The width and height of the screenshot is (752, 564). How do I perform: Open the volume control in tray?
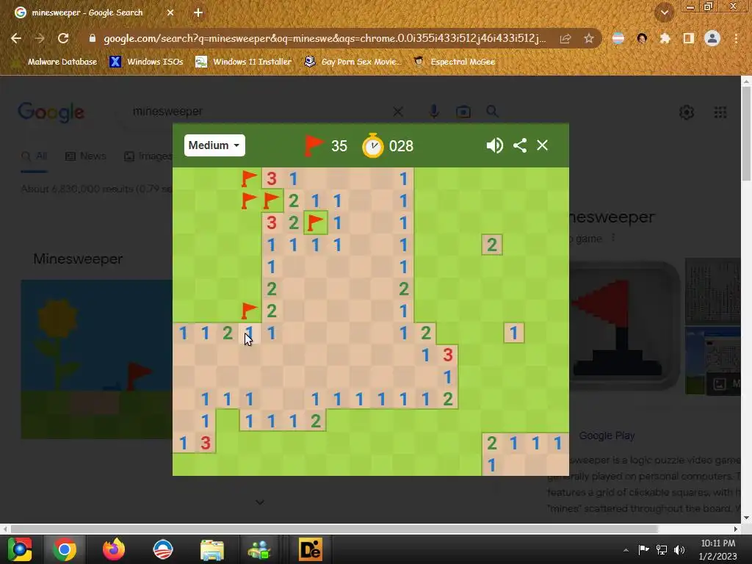point(679,549)
